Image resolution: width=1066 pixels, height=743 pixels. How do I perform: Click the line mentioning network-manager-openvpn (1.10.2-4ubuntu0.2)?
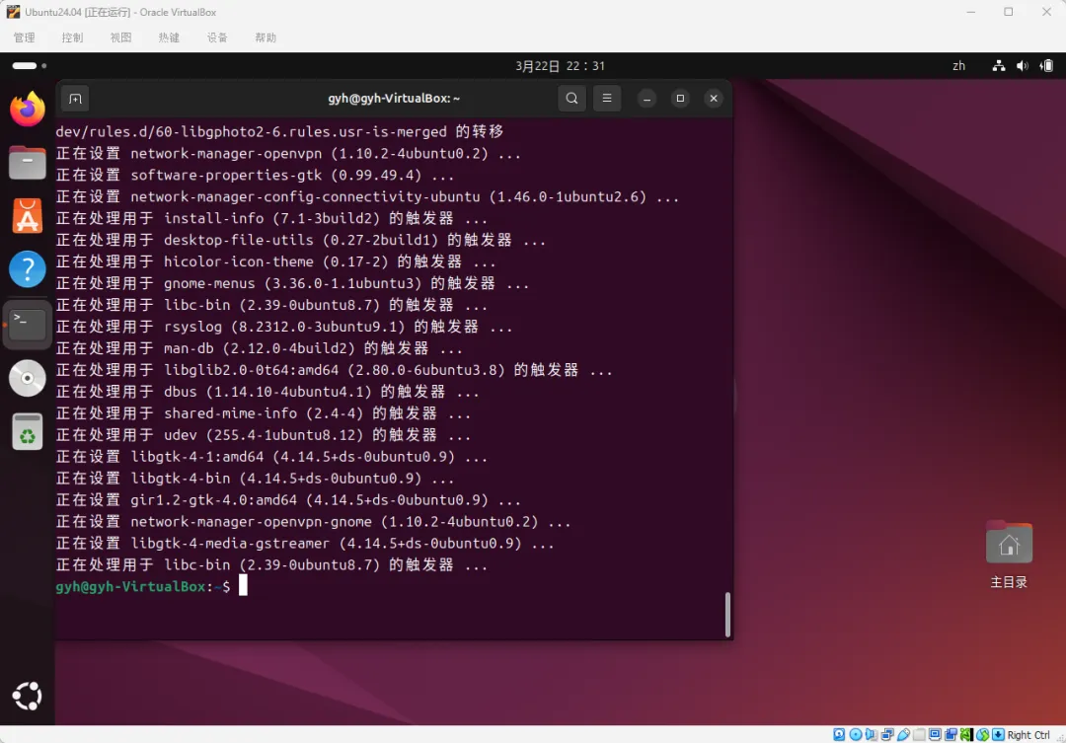[288, 154]
